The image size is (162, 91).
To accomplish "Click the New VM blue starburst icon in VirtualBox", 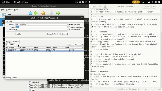I will click(30, 13).
